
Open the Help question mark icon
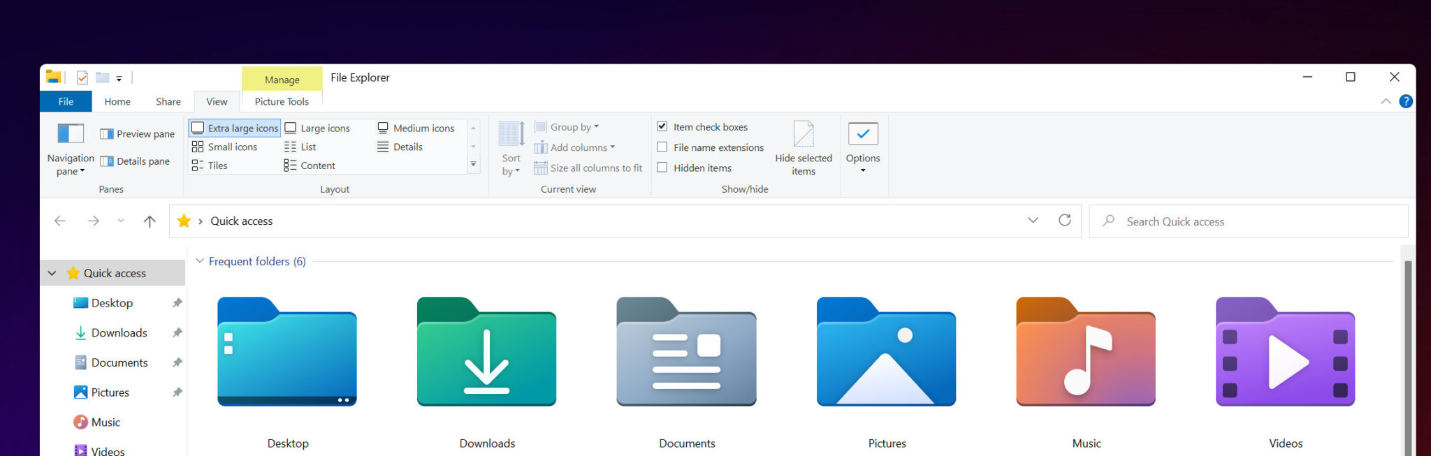pos(1406,101)
